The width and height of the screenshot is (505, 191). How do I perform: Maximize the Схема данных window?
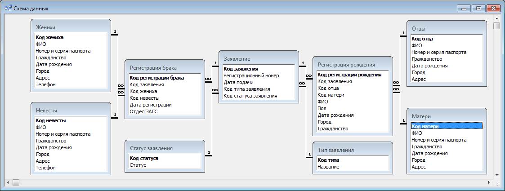pyautogui.click(x=478, y=8)
